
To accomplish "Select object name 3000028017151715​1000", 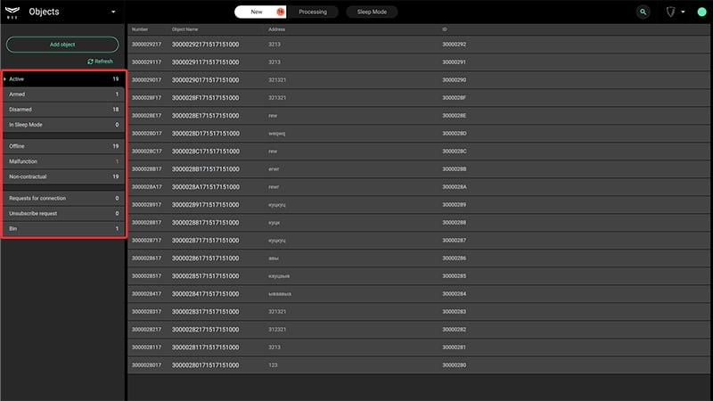I will pyautogui.click(x=205, y=365).
